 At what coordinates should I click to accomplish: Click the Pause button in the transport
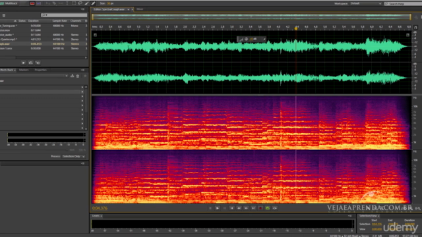pos(225,208)
